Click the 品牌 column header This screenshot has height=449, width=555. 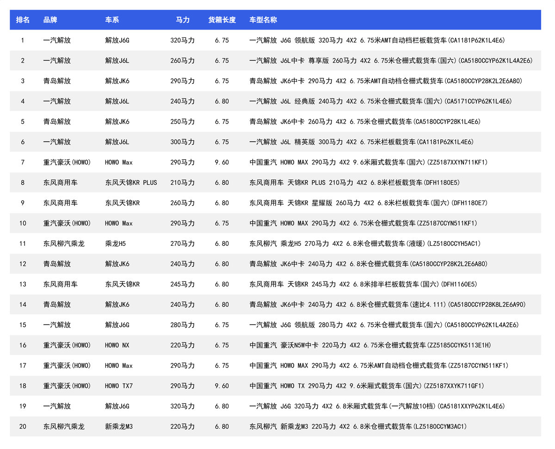pyautogui.click(x=50, y=20)
